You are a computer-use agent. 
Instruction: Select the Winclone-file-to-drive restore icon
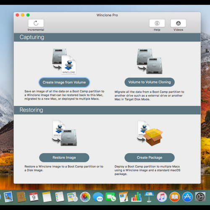point(64,133)
